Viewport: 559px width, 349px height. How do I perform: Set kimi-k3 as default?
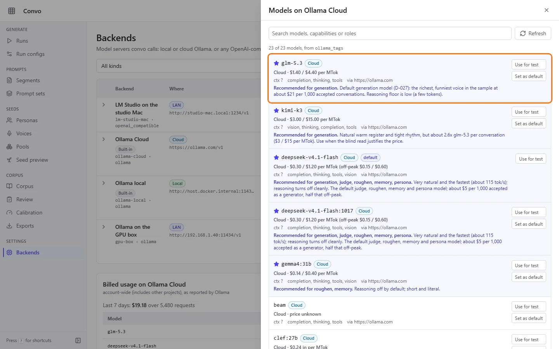click(529, 124)
